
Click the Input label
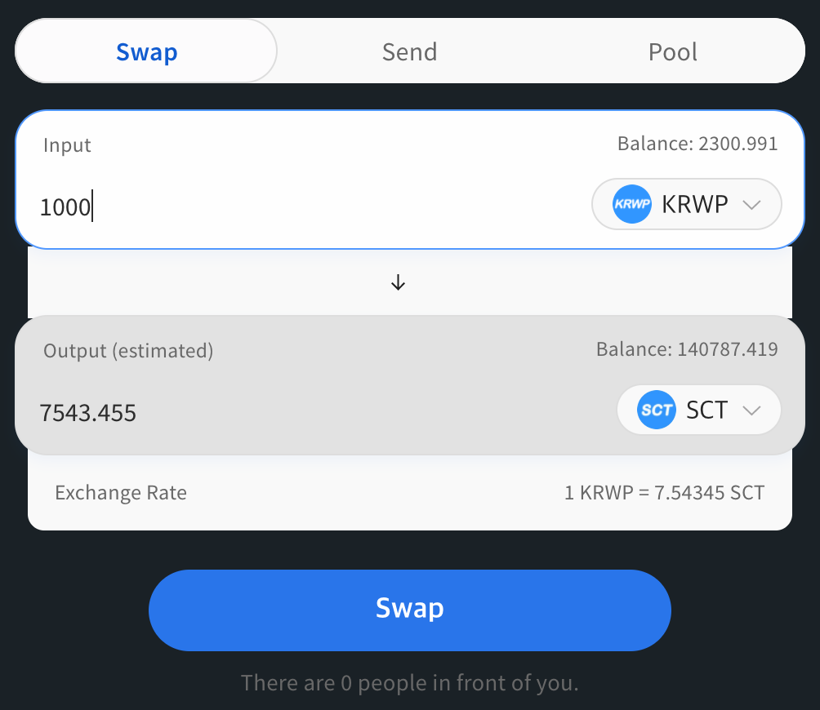pos(67,145)
